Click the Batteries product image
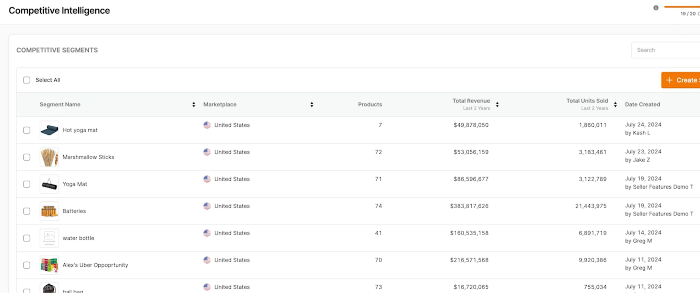700x293 pixels. tap(49, 211)
